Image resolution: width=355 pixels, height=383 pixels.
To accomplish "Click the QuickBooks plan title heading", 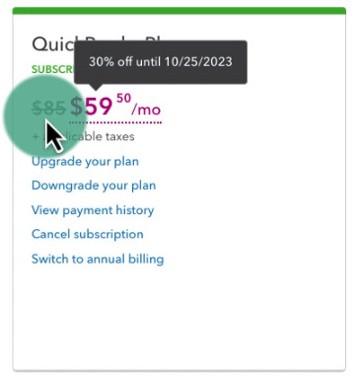I will click(52, 44).
